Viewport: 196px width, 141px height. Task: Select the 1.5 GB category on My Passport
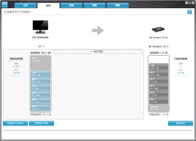(159, 94)
